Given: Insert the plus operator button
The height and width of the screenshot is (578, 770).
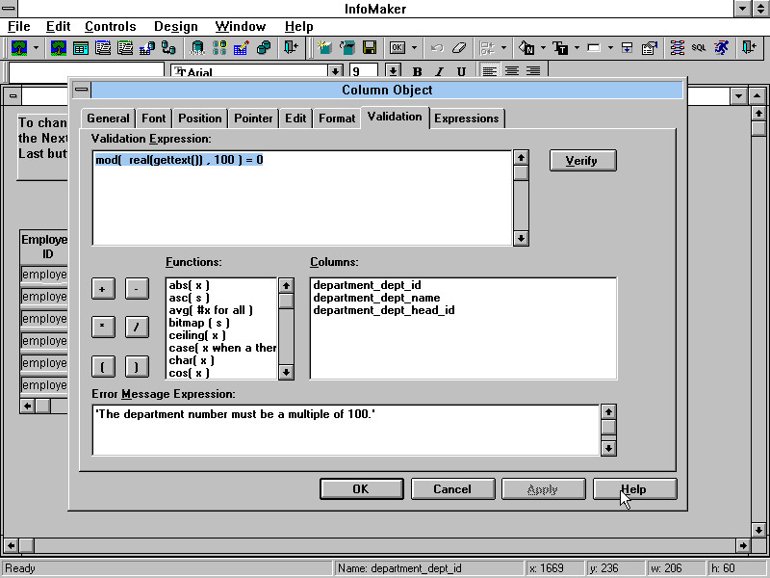Looking at the screenshot, I should pyautogui.click(x=103, y=288).
